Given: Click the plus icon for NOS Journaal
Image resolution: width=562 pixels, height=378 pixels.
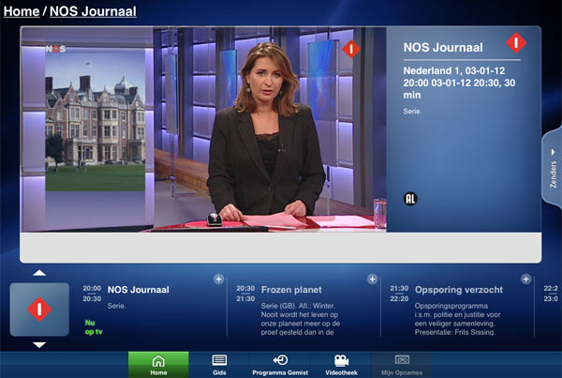Looking at the screenshot, I should (x=218, y=279).
